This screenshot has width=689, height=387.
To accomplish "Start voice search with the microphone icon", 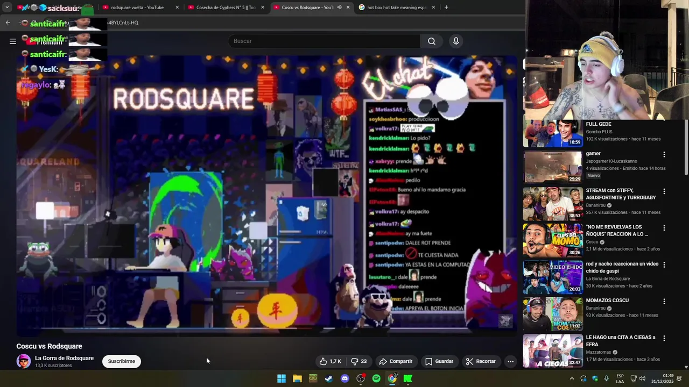I will coord(456,41).
